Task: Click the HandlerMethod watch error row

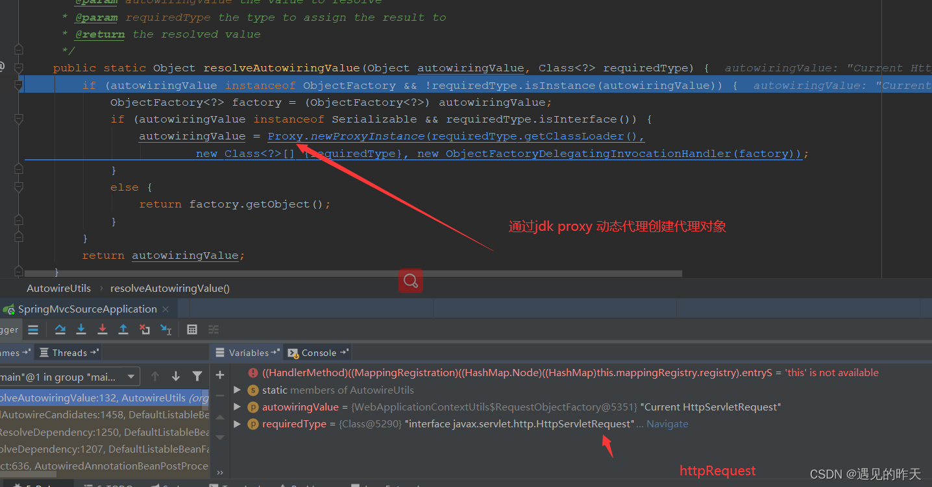Action: point(570,373)
